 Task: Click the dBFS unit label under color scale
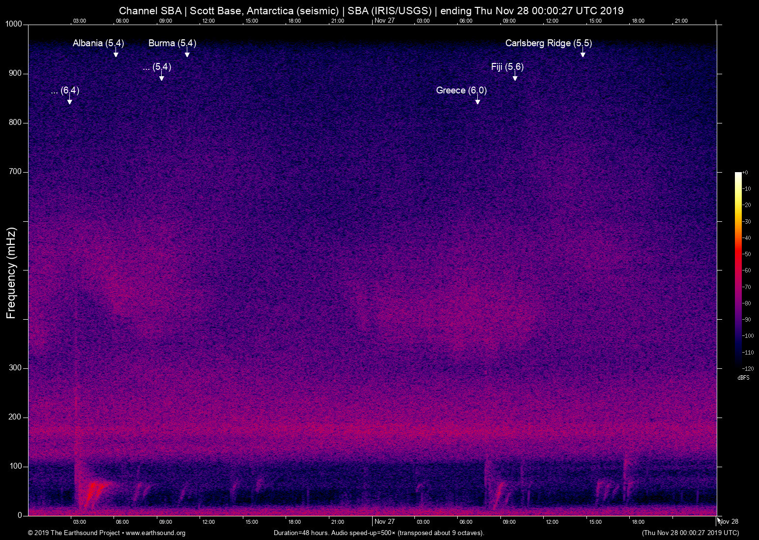(743, 378)
